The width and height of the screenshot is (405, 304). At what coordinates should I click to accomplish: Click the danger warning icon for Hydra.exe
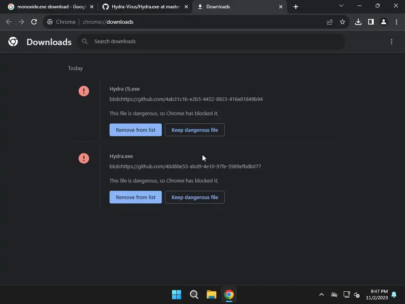(84, 158)
